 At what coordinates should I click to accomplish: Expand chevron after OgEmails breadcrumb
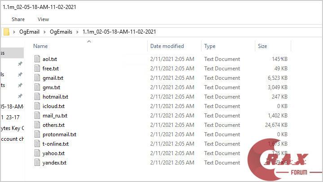(x=78, y=32)
